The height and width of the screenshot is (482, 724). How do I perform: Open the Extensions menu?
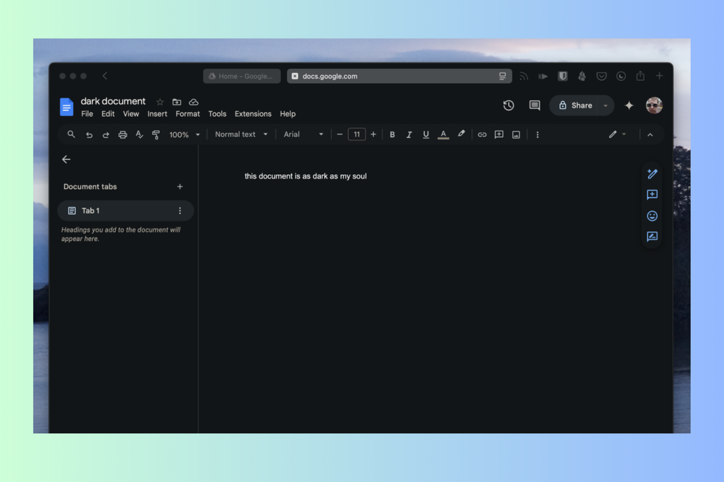click(x=253, y=114)
